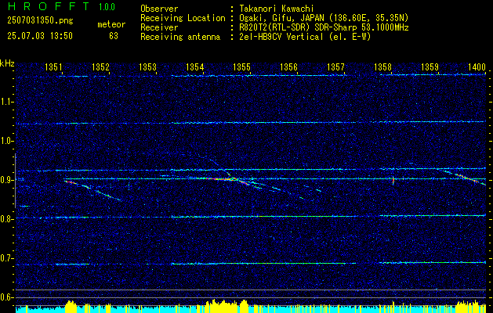The height and width of the screenshot is (313, 493).
Task: Click the Receiving Location label
Action: tap(183, 18)
